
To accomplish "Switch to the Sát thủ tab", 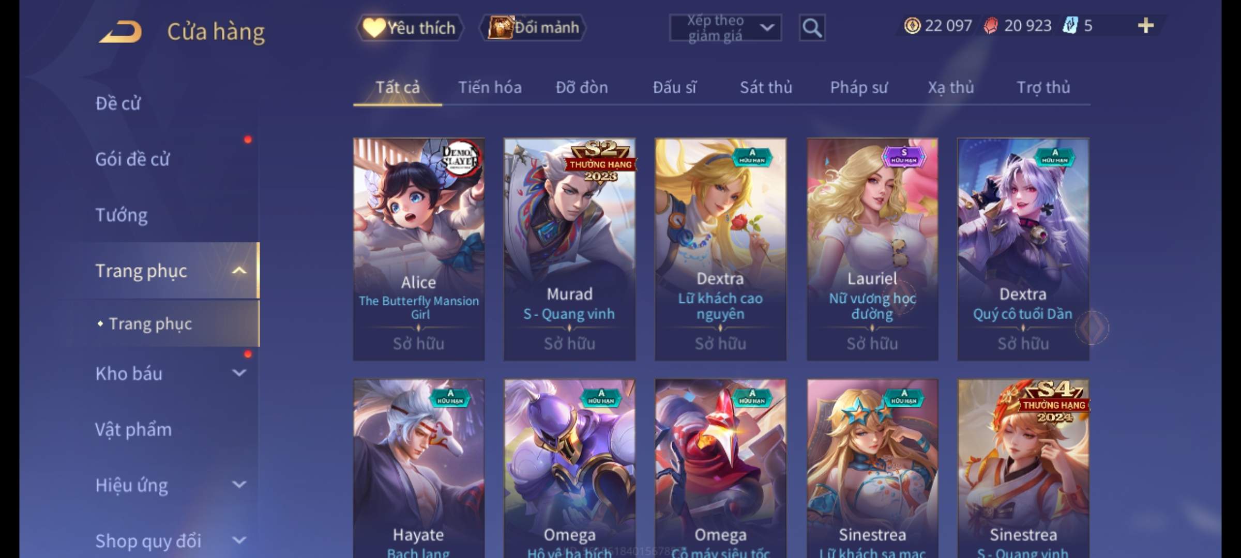I will click(x=766, y=87).
